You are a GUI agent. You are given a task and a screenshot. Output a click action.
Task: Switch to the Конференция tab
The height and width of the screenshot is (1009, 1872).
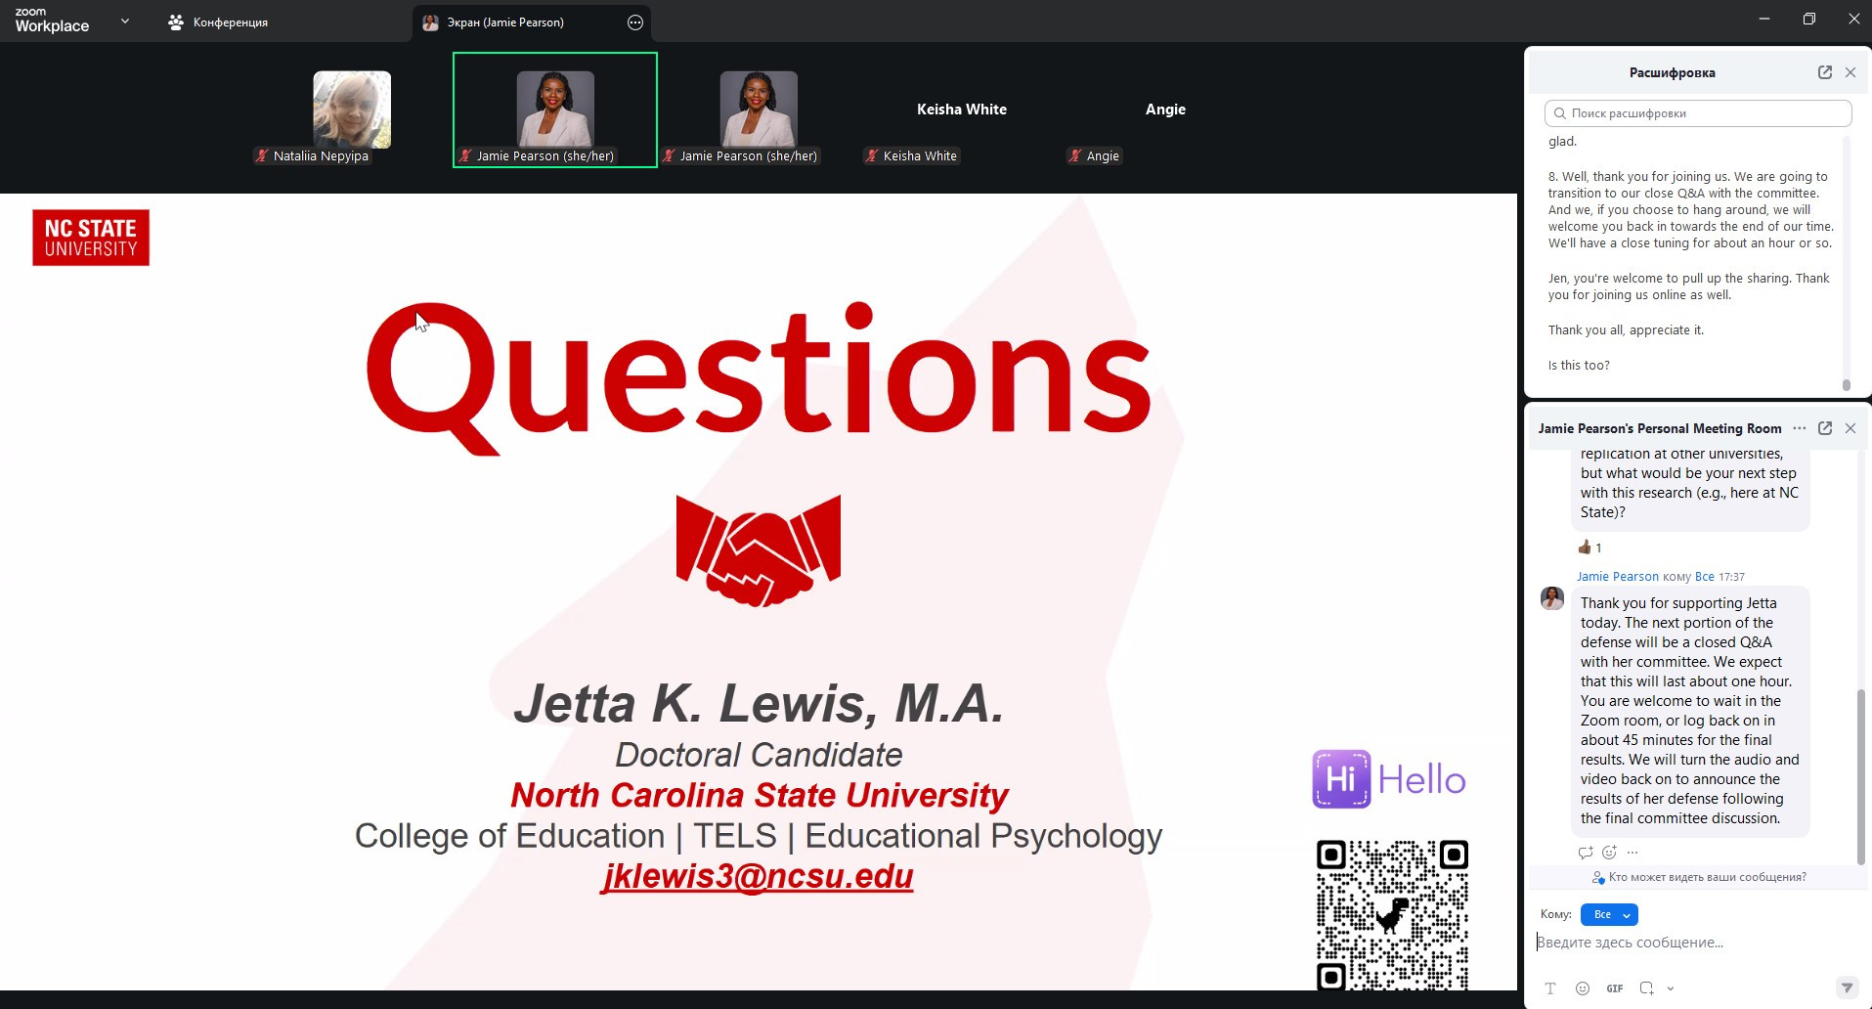click(x=219, y=22)
